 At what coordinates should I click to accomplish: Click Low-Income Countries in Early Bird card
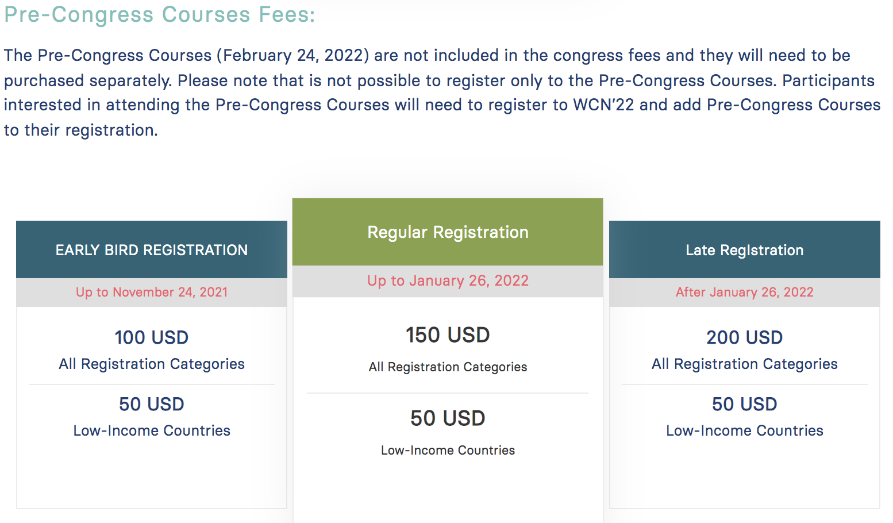click(152, 430)
